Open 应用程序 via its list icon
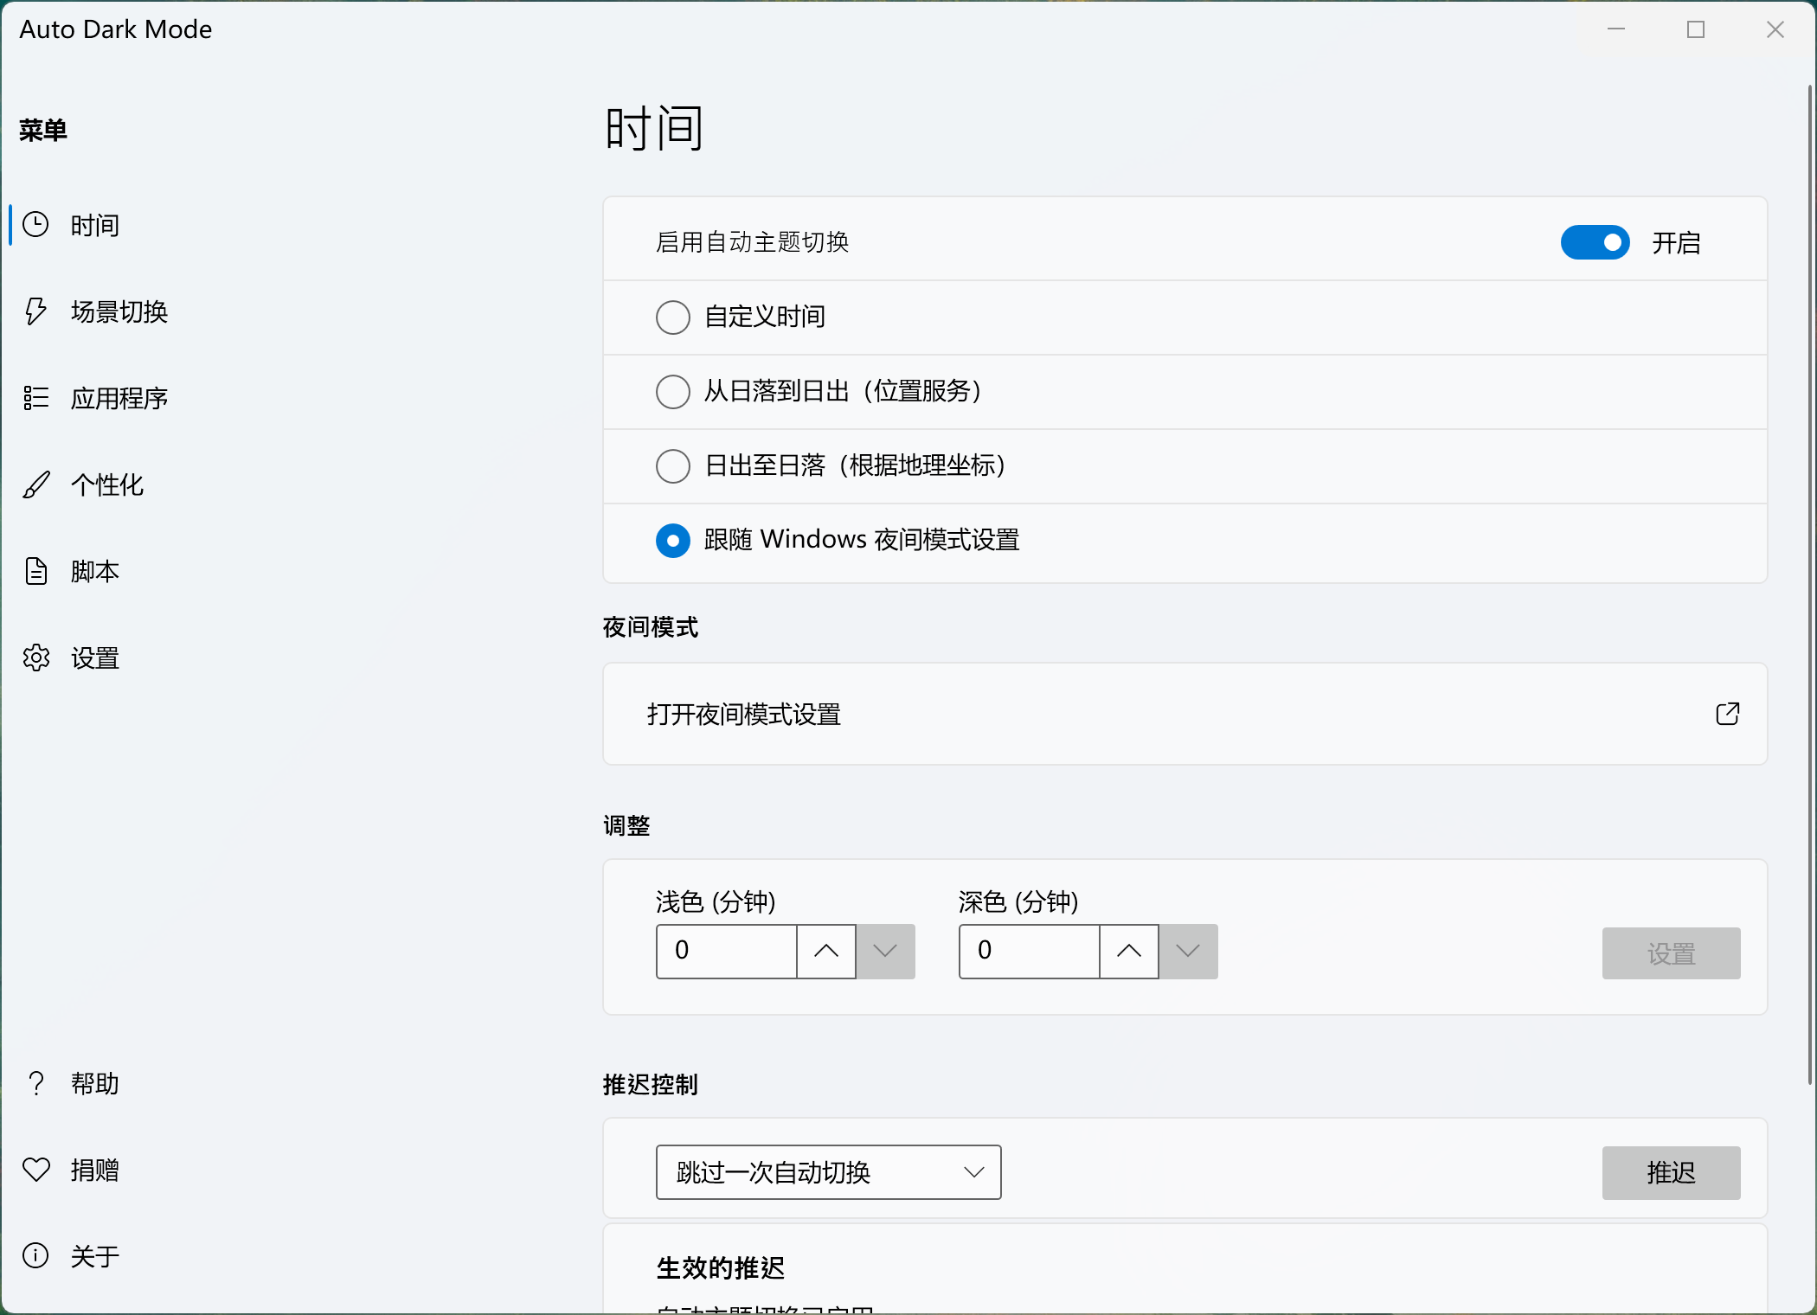The width and height of the screenshot is (1817, 1315). point(36,398)
